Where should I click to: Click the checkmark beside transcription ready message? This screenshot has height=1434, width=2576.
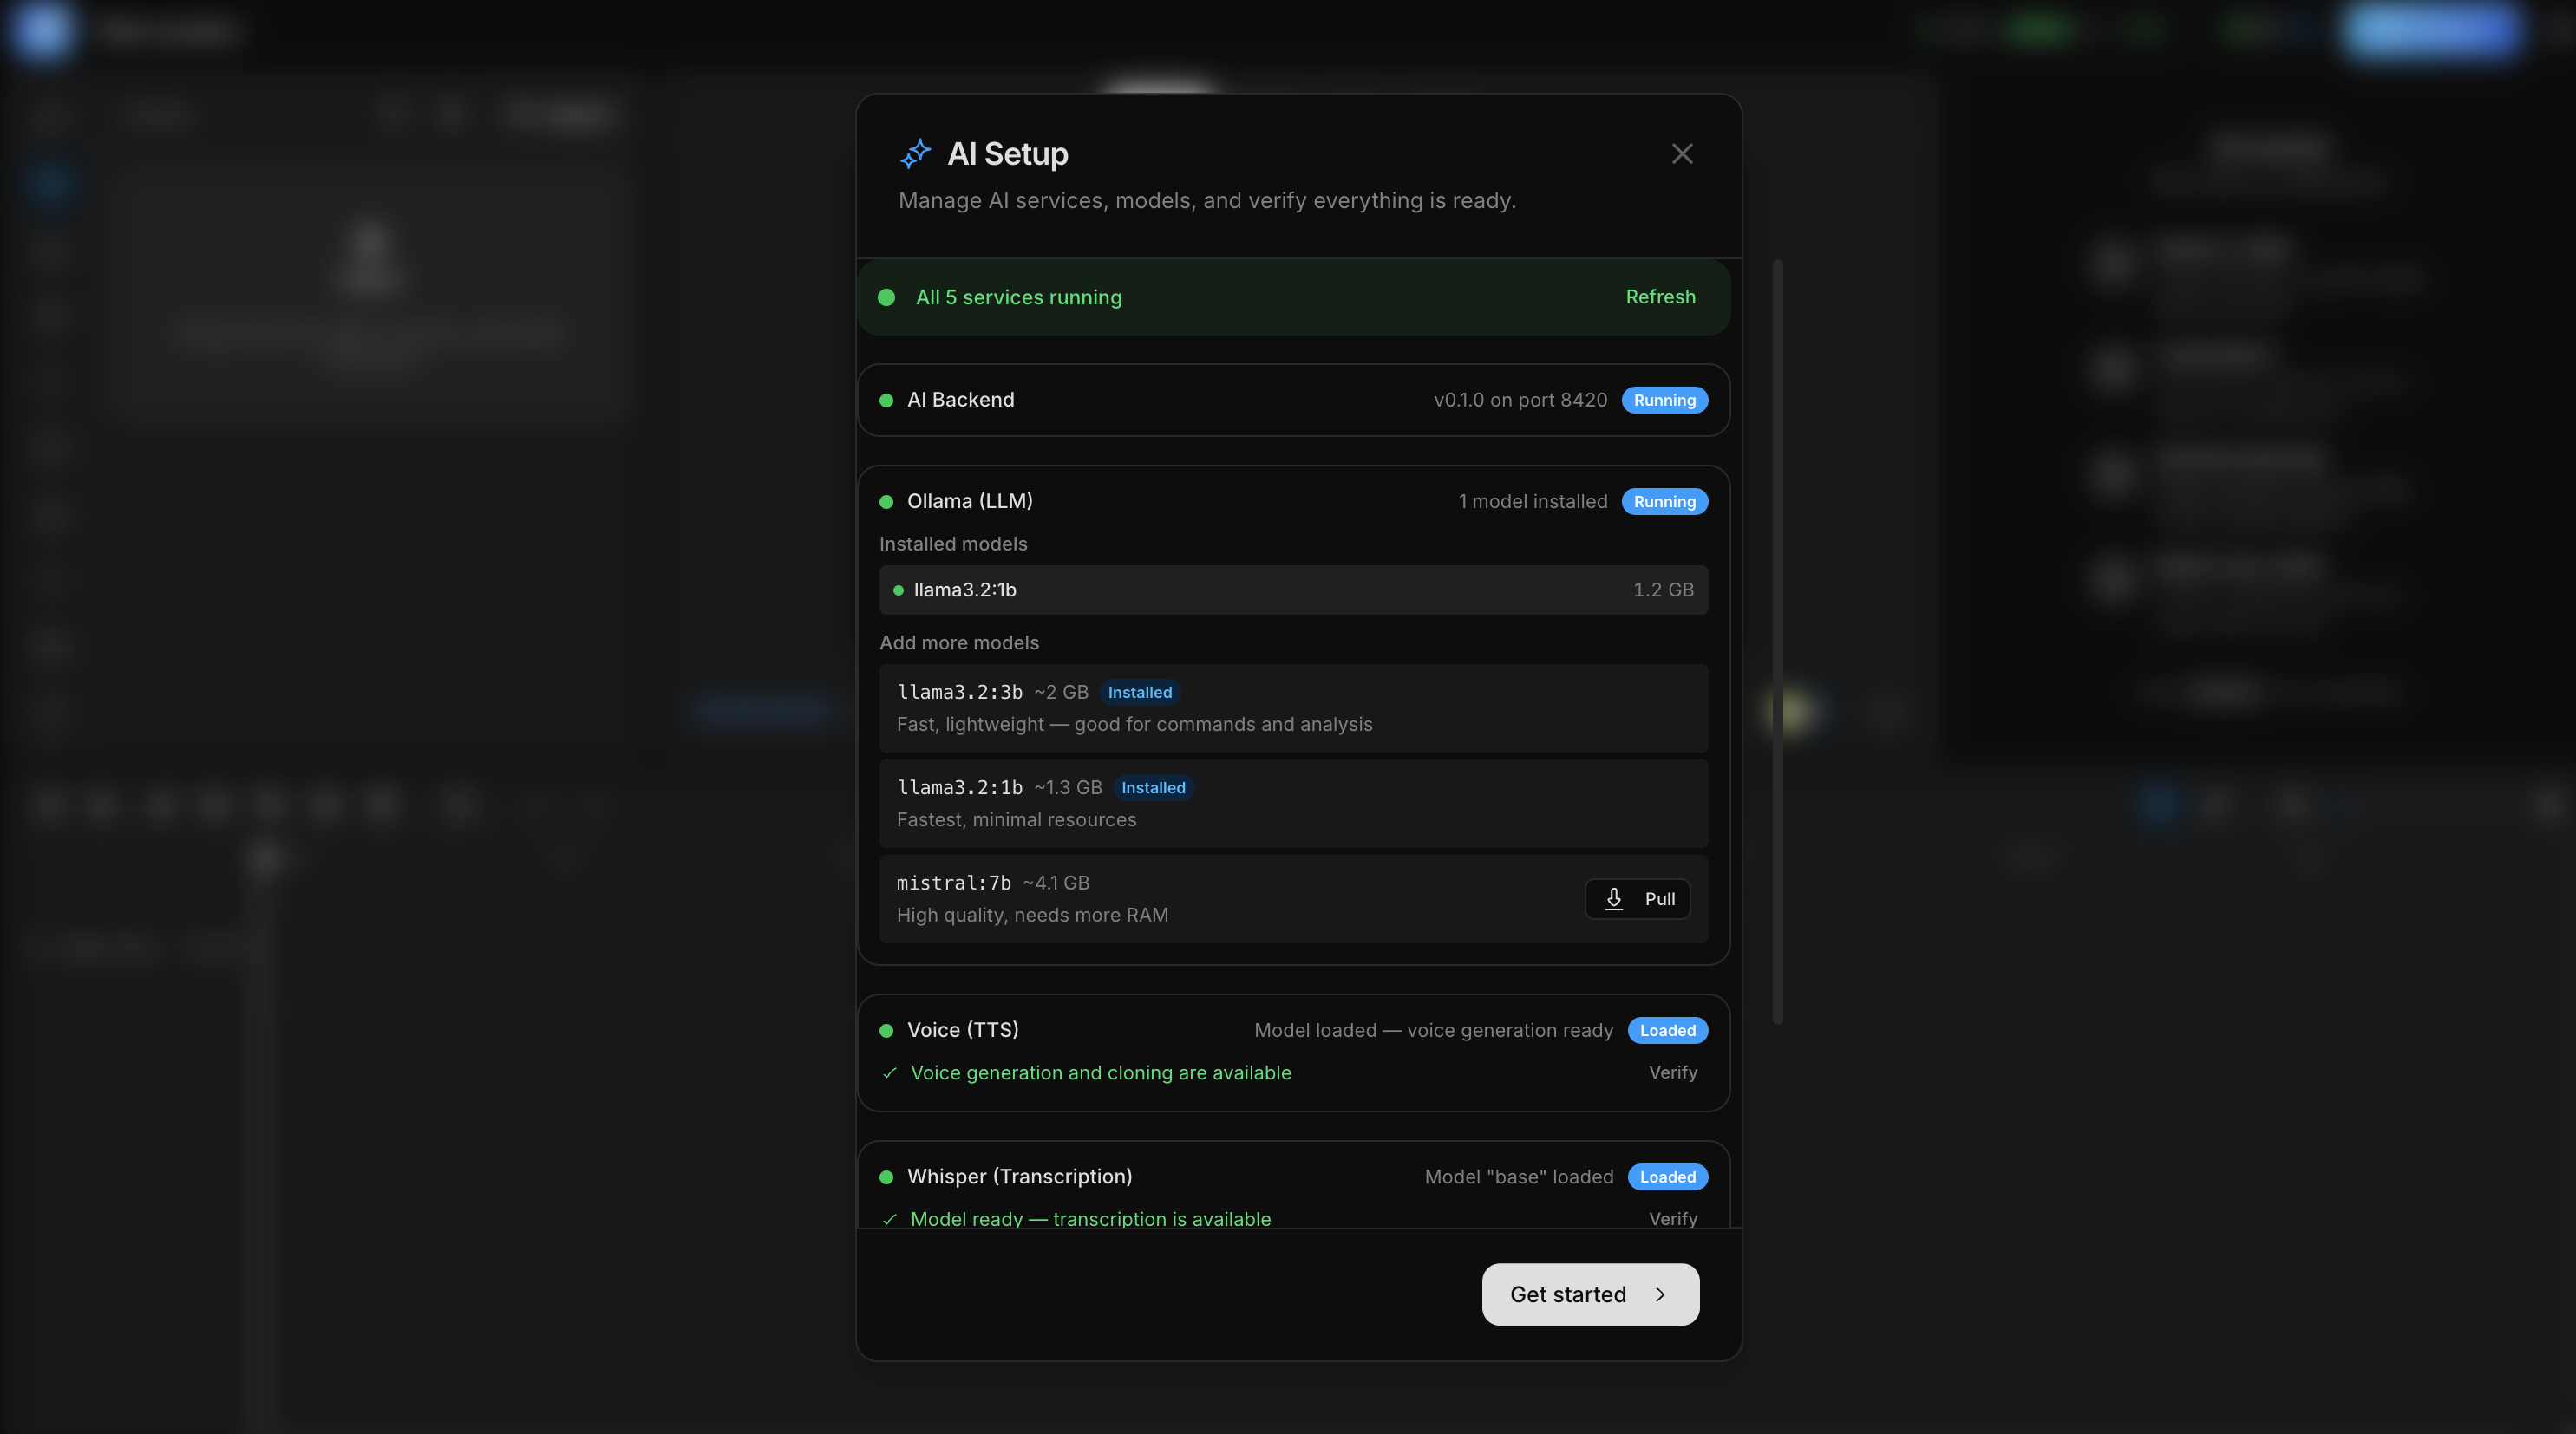point(889,1219)
